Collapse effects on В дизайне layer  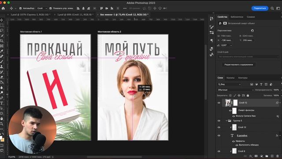280,136
